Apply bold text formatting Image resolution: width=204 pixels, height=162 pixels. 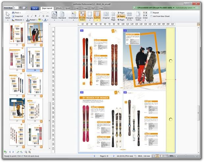point(36,16)
